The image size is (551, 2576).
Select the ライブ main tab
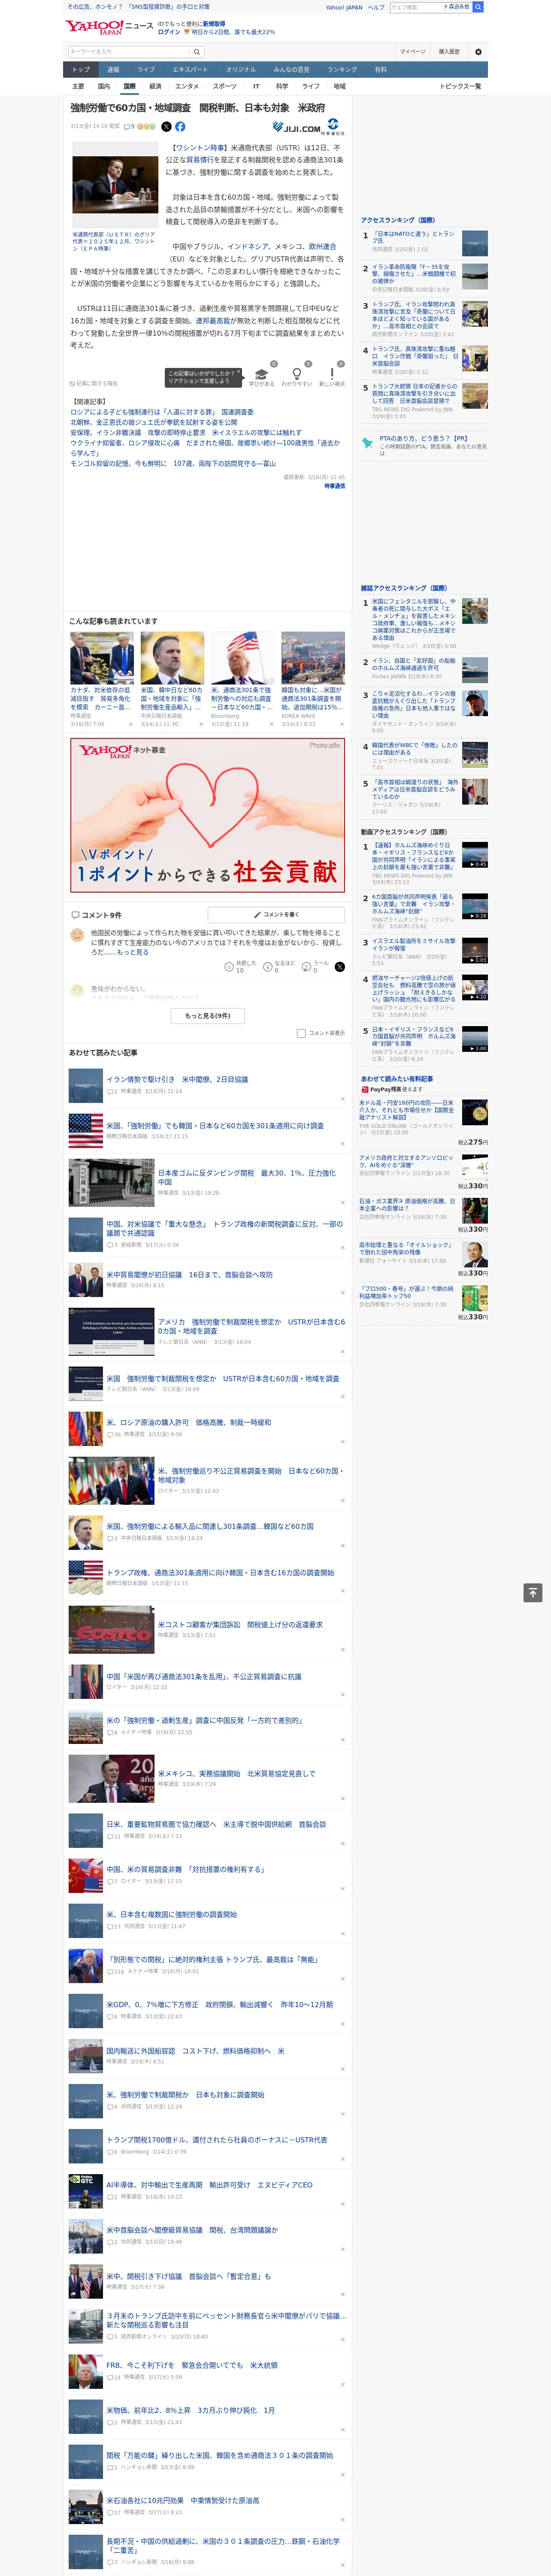146,70
